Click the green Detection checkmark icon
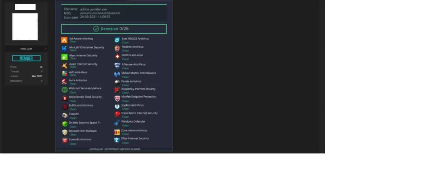Viewport: 434px width, 195px height. click(x=96, y=29)
